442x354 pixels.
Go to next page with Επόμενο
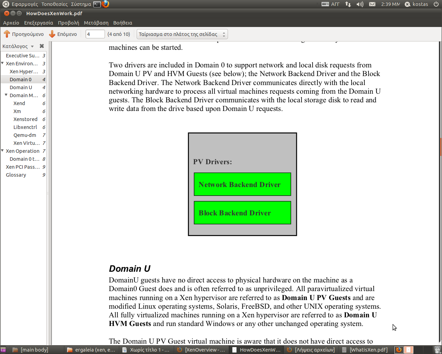(x=63, y=34)
